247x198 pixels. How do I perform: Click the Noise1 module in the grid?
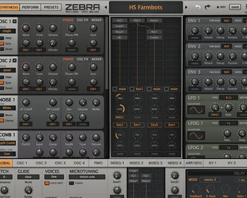pyautogui.click(x=154, y=21)
